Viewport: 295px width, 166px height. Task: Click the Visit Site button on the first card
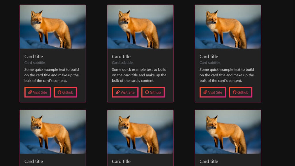click(37, 92)
